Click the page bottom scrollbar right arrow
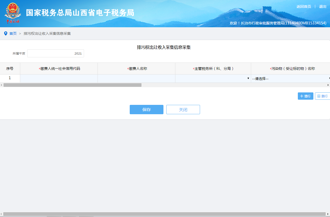This screenshot has width=330, height=217. (x=328, y=214)
